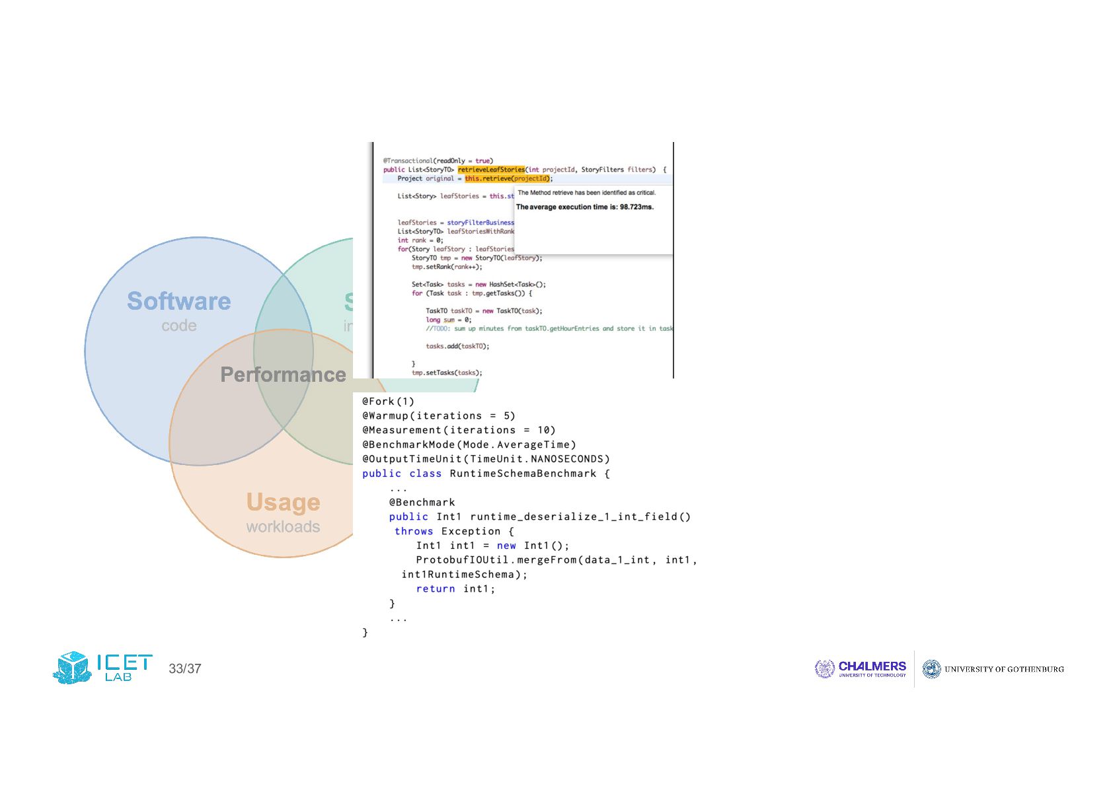Click the 'Performance' label in the diagram center
Viewport: 1113px width, 786px height.
tap(284, 375)
